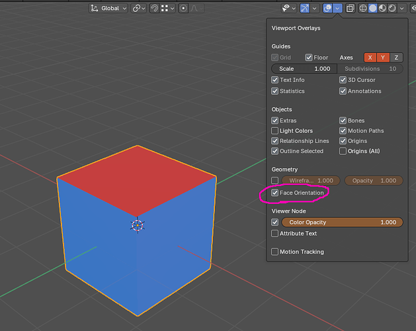
Task: Open the Global transform orientation dropdown
Action: pyautogui.click(x=108, y=8)
